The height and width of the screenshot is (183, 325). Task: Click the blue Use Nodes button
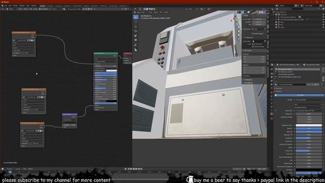click(300, 95)
